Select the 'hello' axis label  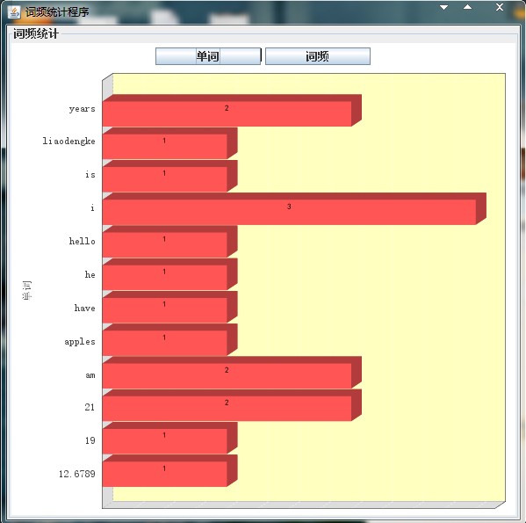(83, 241)
